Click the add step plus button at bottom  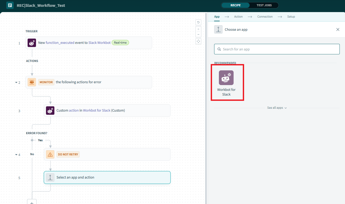(32, 202)
